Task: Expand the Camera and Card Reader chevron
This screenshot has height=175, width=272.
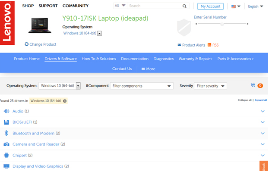Action: click(263, 144)
